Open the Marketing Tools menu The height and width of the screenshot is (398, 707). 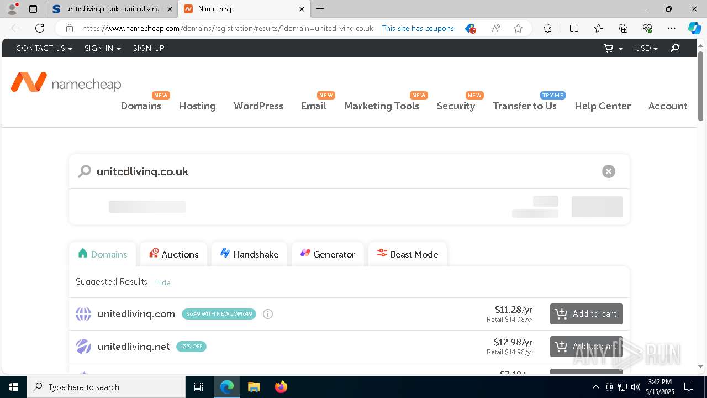pos(382,106)
